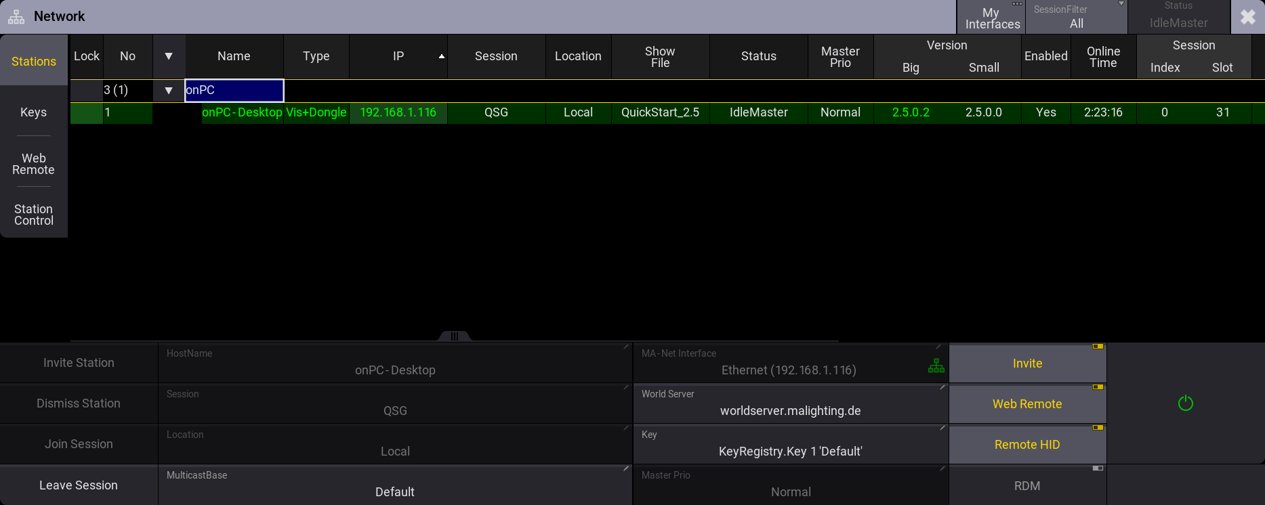Screen dimensions: 1265x505
Task: Click the Leave Session button
Action: [79, 485]
